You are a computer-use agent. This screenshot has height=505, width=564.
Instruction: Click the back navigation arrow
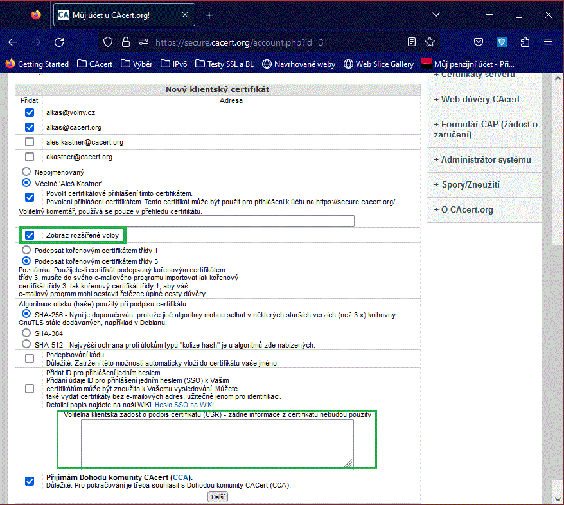pos(13,42)
